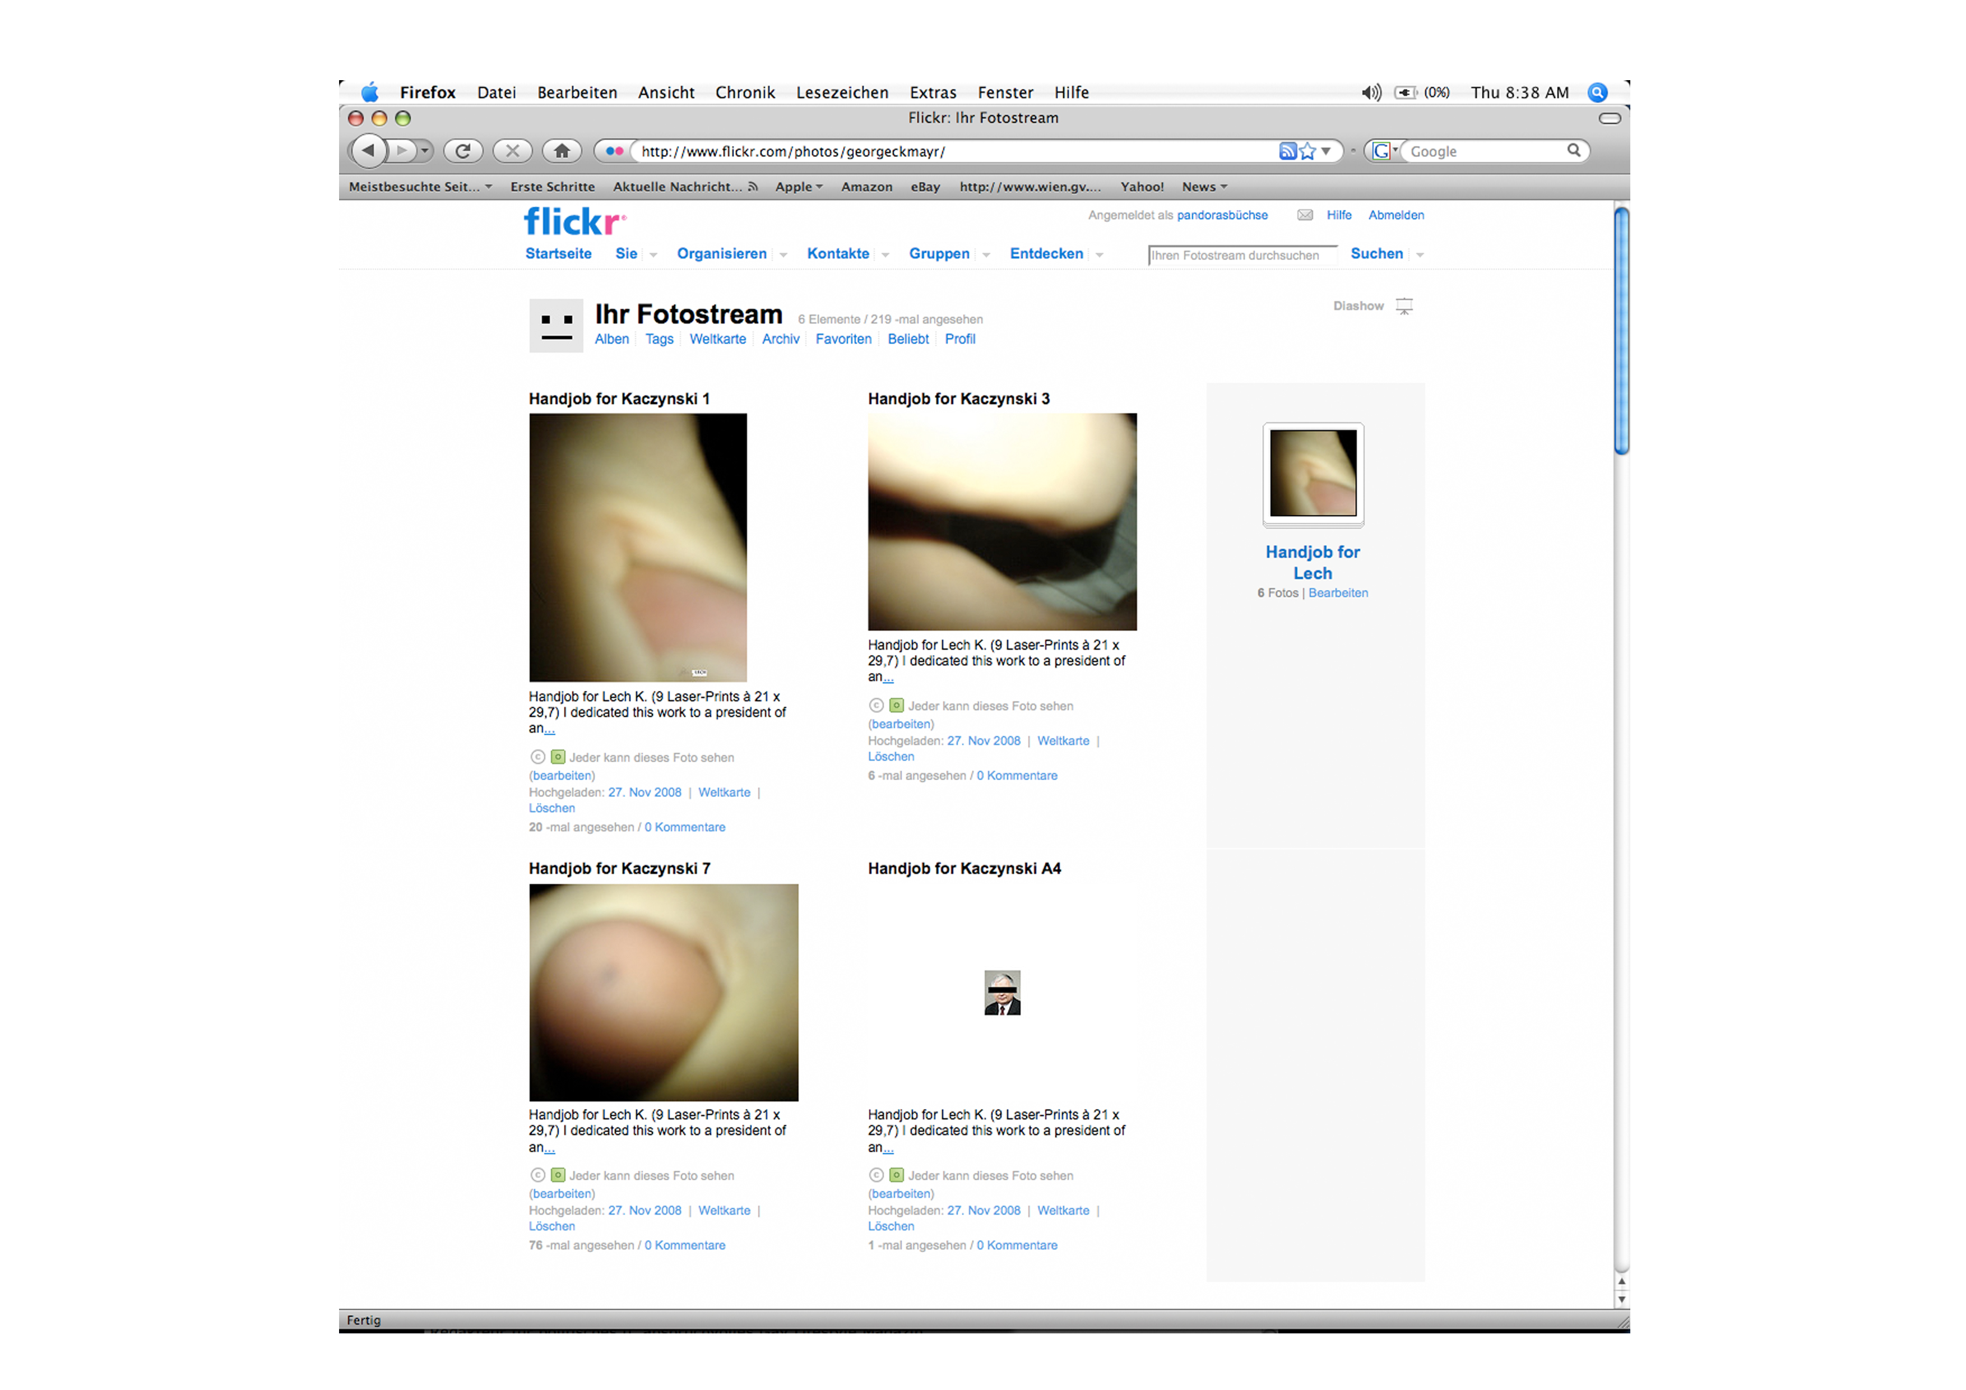Open Flickr mail envelope icon
The width and height of the screenshot is (1966, 1390).
(x=1304, y=215)
